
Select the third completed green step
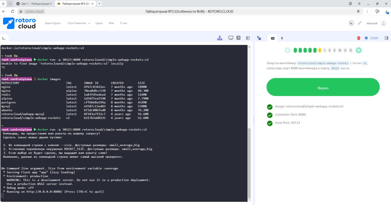pos(305,50)
